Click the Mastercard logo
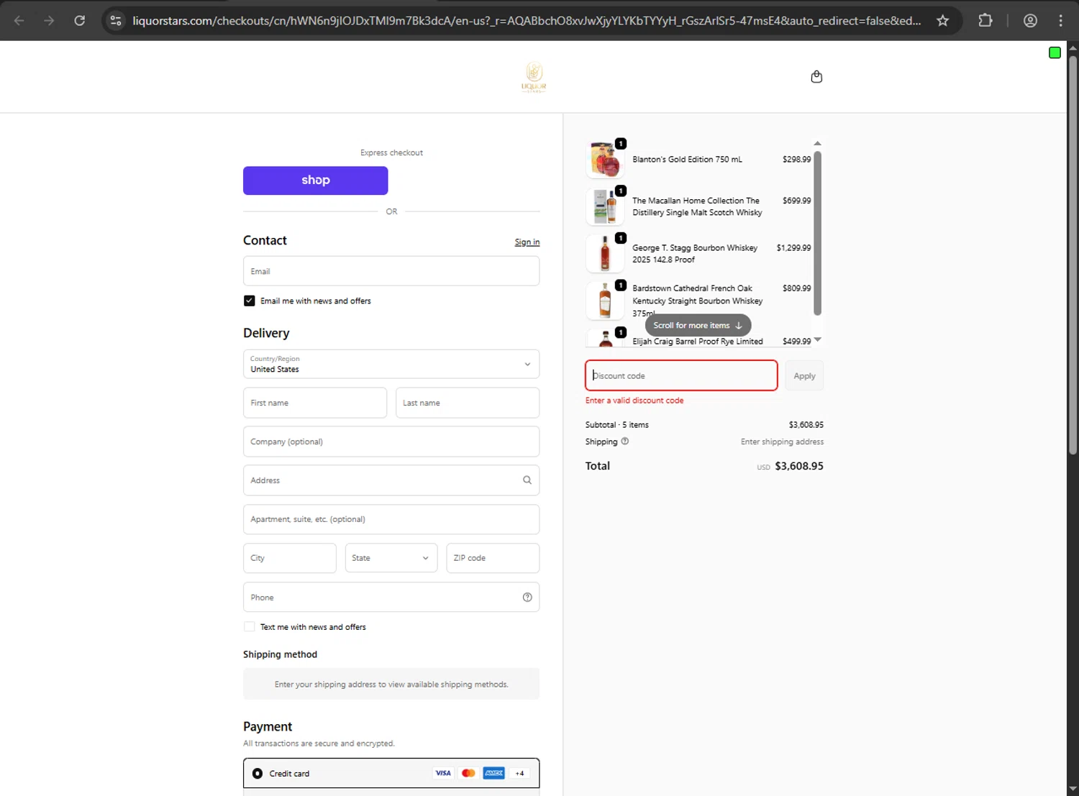The width and height of the screenshot is (1079, 796). [468, 773]
